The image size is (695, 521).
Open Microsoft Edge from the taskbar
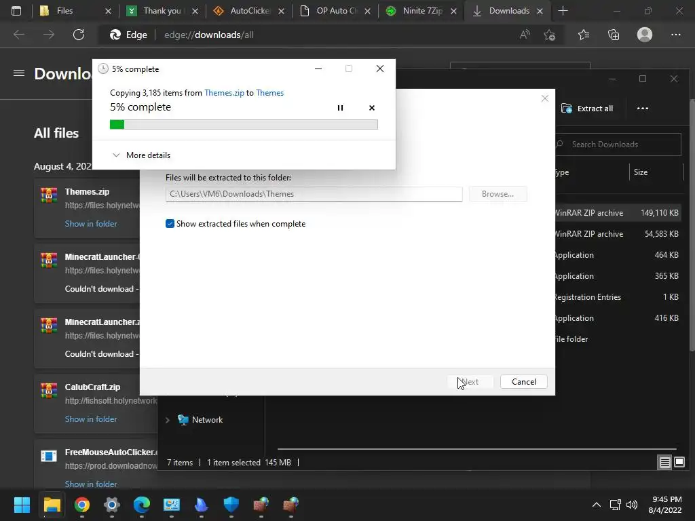pos(141,505)
